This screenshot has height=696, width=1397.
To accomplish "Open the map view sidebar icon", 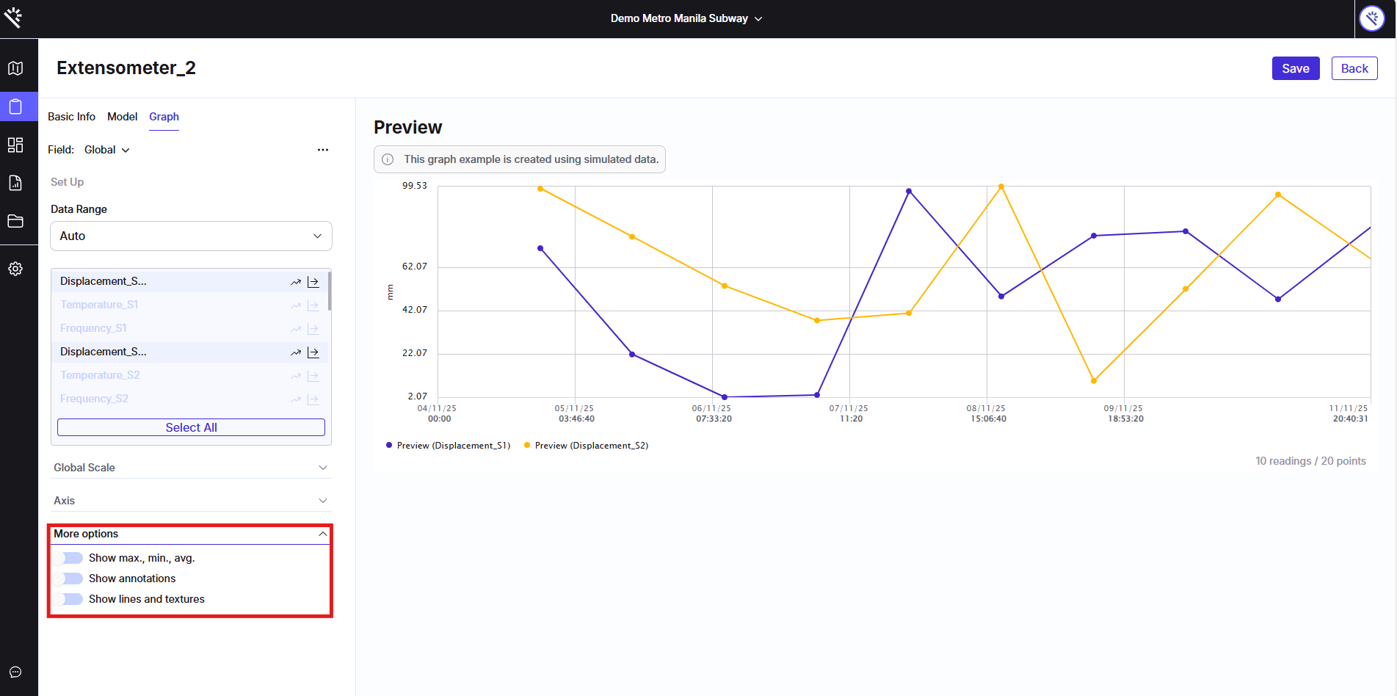I will pos(15,68).
